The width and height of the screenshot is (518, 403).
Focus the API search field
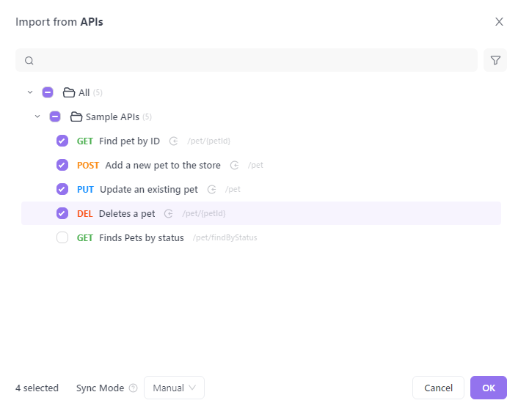(x=247, y=60)
